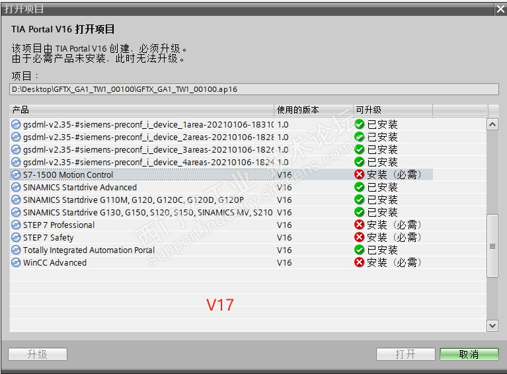This screenshot has width=507, height=374.
Task: Click the product icon beside STEP 7 Safety
Action: (x=15, y=238)
